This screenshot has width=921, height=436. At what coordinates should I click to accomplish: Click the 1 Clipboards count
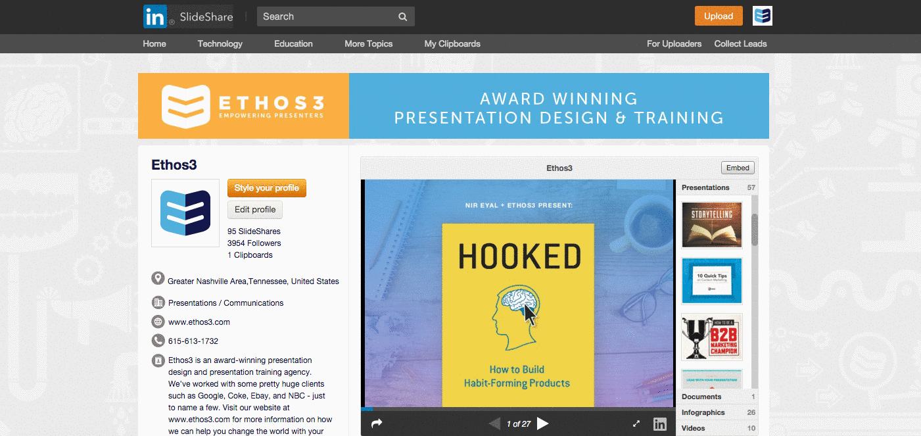[x=250, y=255]
